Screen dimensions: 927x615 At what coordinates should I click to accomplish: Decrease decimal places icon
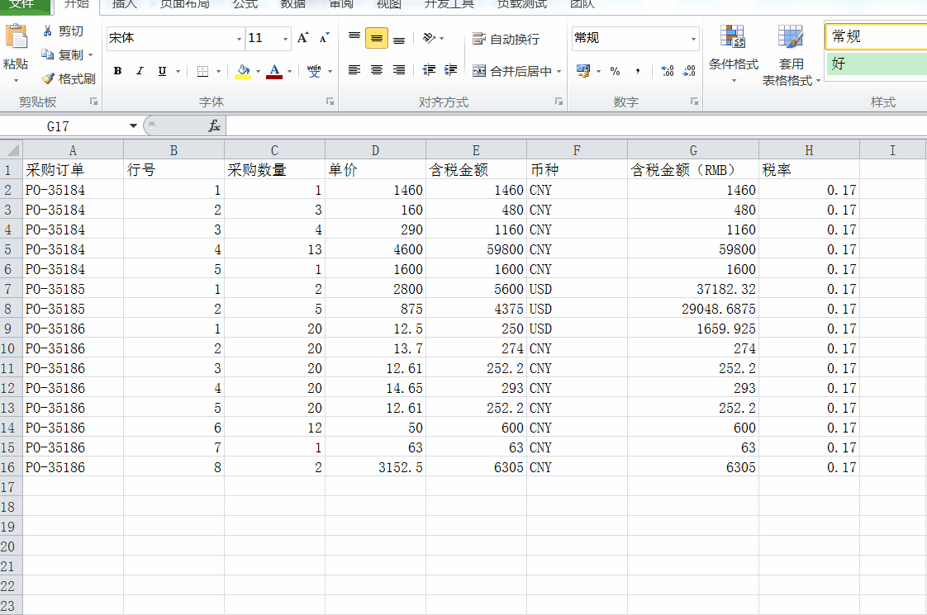(x=689, y=71)
